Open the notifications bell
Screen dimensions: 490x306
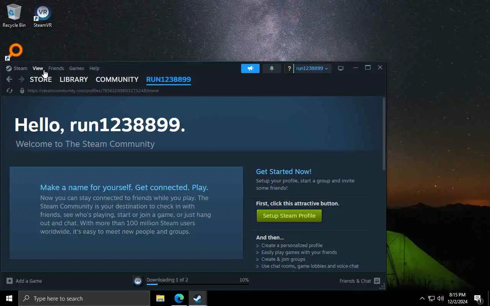(272, 68)
